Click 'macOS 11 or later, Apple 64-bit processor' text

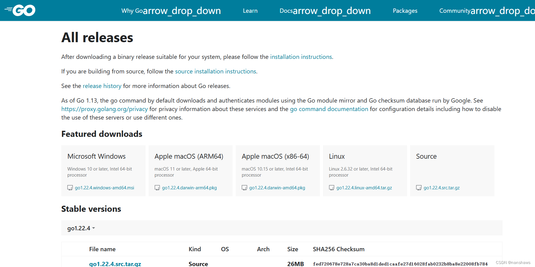tap(186, 172)
